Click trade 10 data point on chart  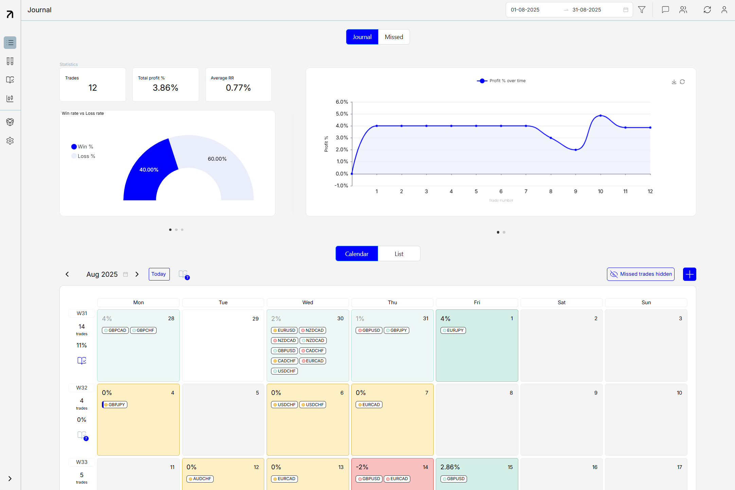(600, 116)
